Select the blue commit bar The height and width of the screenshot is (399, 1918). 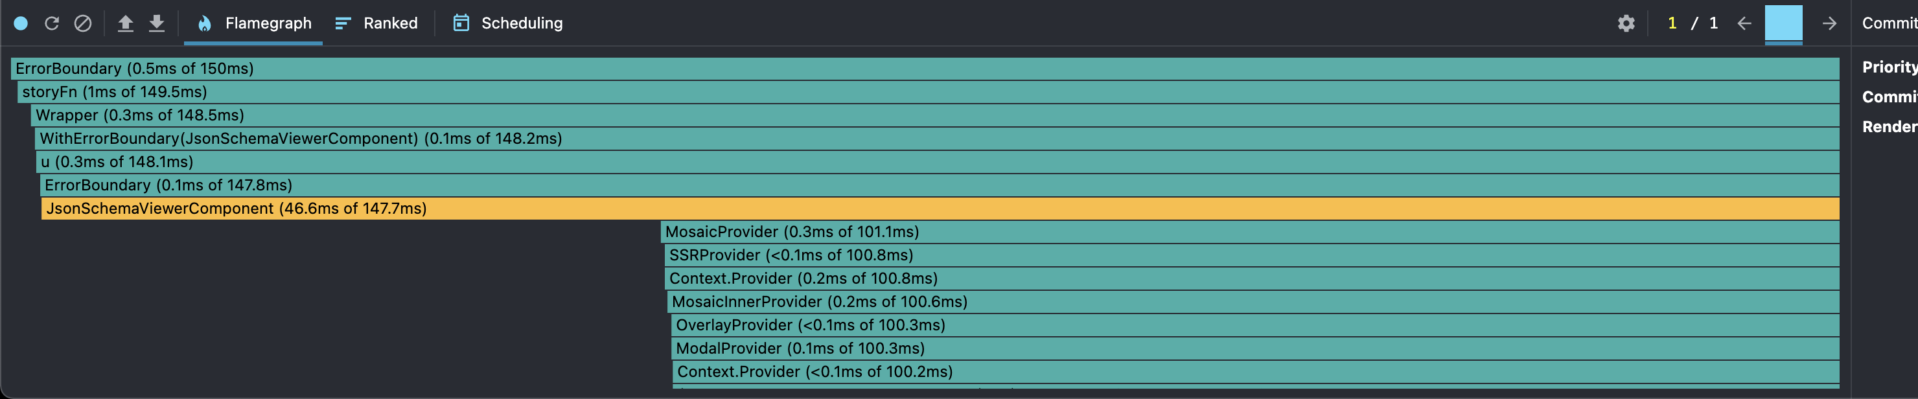(x=1783, y=23)
